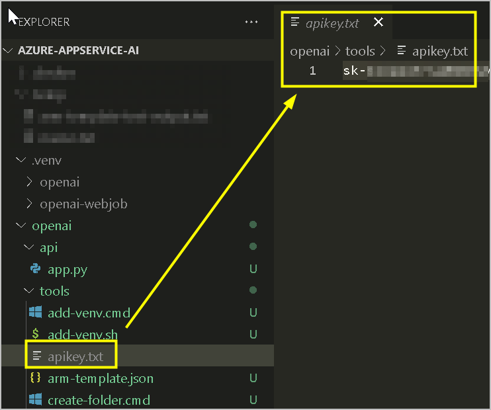Click tools breadcrumb in editor path
The width and height of the screenshot is (491, 410).
pos(360,51)
